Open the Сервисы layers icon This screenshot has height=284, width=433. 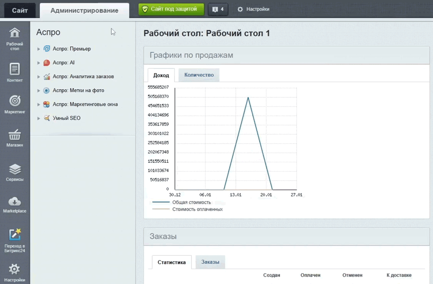(x=15, y=169)
